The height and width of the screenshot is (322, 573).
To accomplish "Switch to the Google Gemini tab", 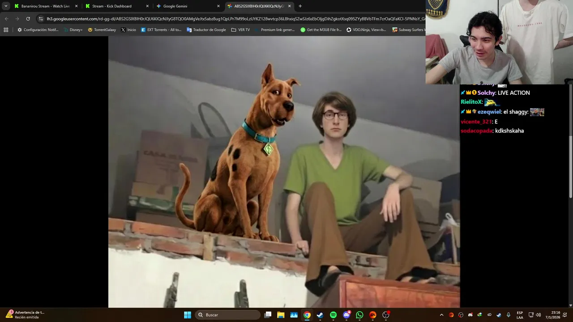I will (187, 6).
